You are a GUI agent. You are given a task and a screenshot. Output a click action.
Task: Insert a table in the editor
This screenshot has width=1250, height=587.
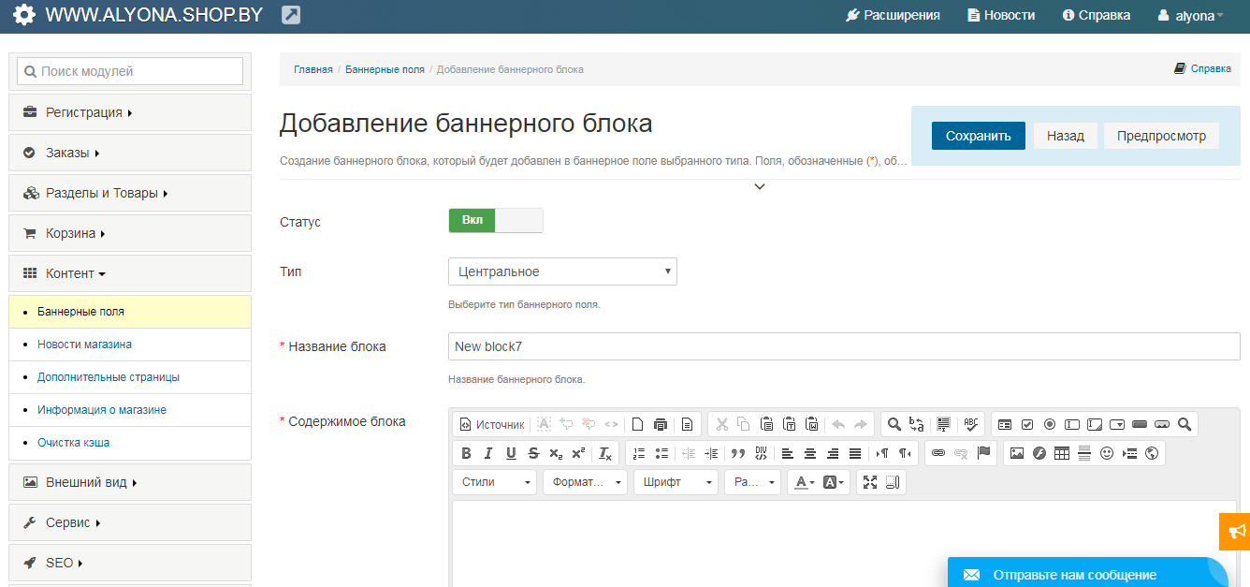[1062, 453]
